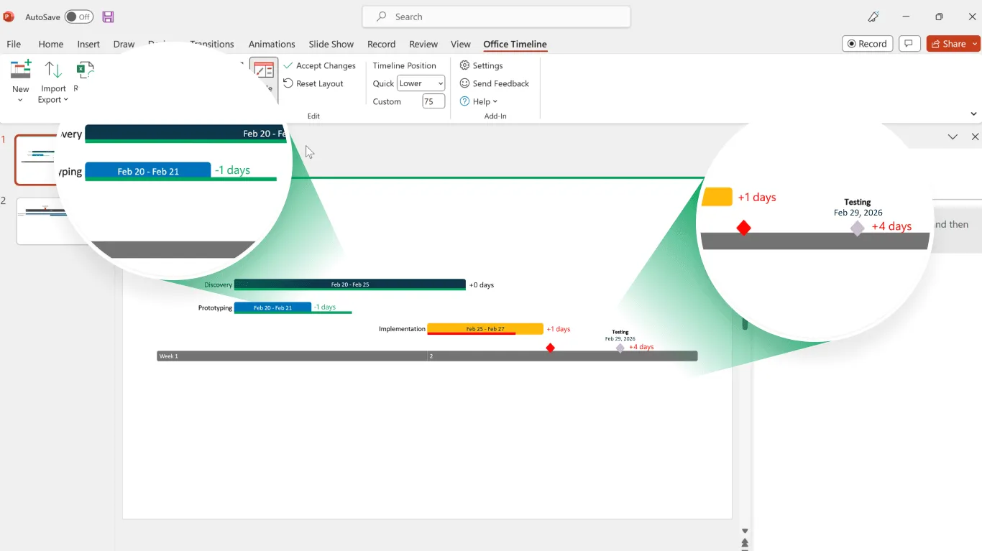Click the Settings gear icon
This screenshot has width=982, height=551.
(x=464, y=65)
